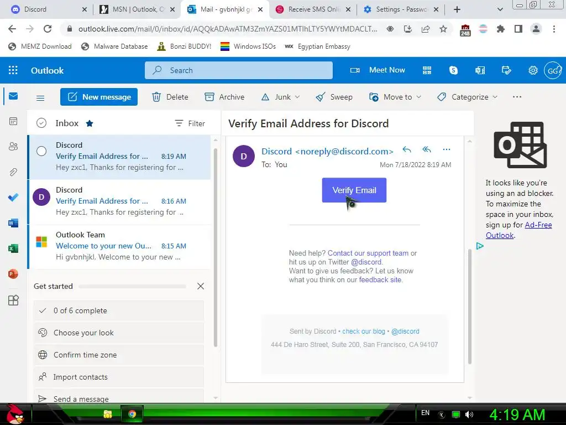566x425 pixels.
Task: Reload the page in Chrome
Action: [x=48, y=29]
